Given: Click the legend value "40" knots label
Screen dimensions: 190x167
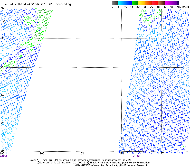Looking at the screenshot, I should pyautogui.click(x=165, y=7).
